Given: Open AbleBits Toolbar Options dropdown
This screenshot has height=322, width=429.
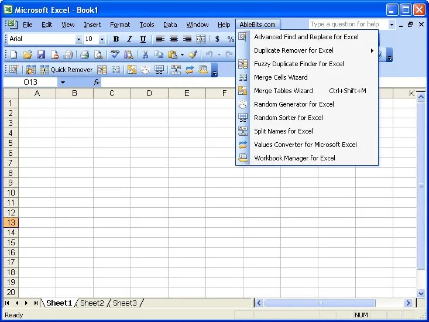Looking at the screenshot, I should [215, 70].
